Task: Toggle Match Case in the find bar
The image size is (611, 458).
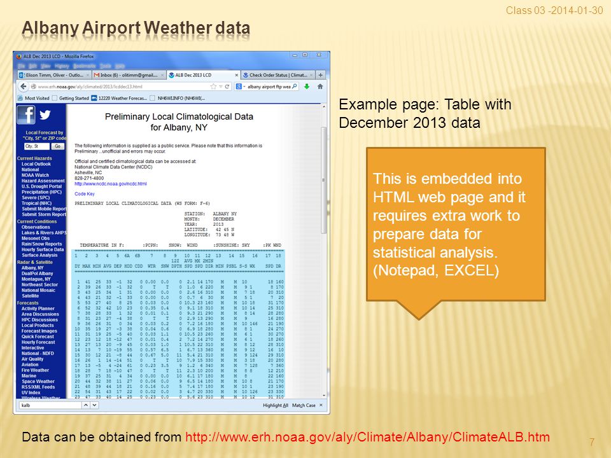Action: point(304,405)
